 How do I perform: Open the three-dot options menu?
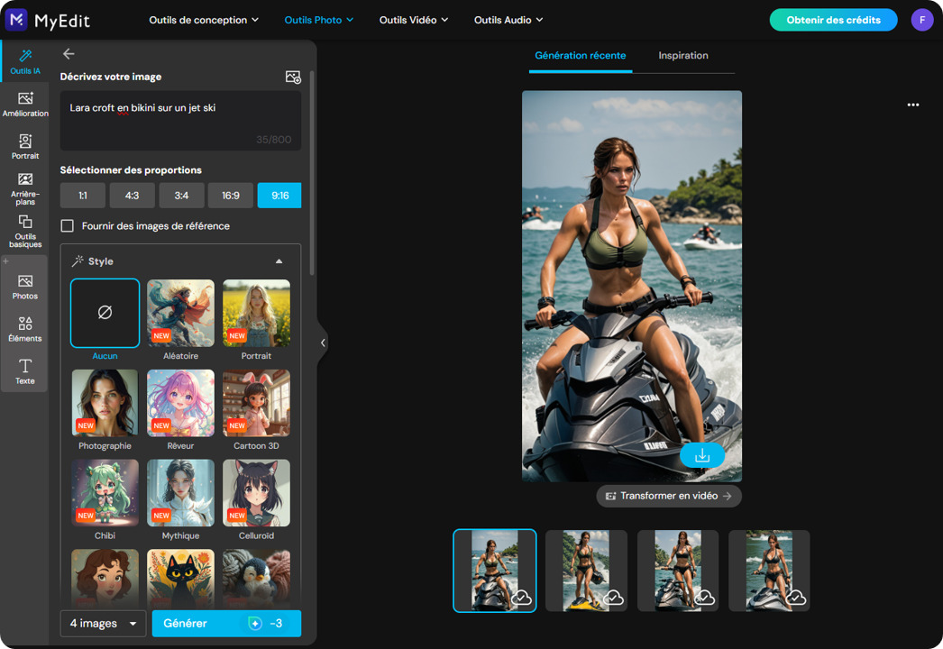point(912,105)
